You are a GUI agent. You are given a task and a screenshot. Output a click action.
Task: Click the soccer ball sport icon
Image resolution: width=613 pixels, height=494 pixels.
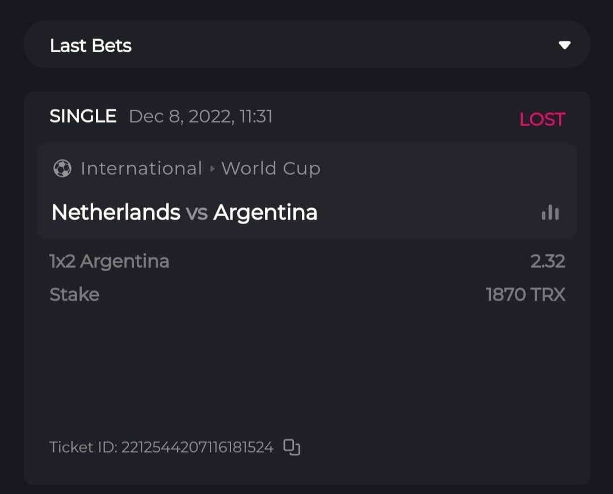pos(62,168)
